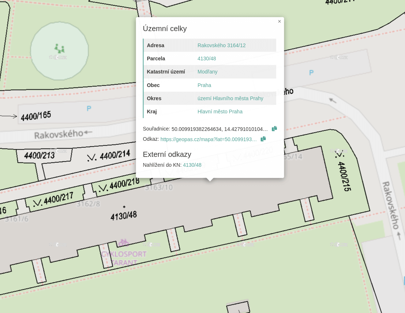The height and width of the screenshot is (313, 405).
Task: Open Nahlížení do KN link for 4130/48
Action: click(192, 165)
